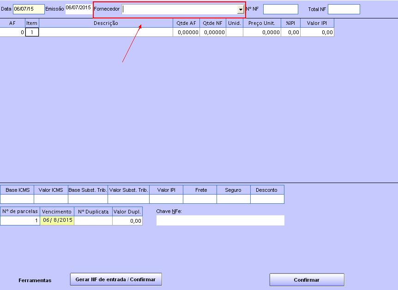Click the Desconto header
Image resolution: width=398 pixels, height=290 pixels.
click(x=267, y=190)
